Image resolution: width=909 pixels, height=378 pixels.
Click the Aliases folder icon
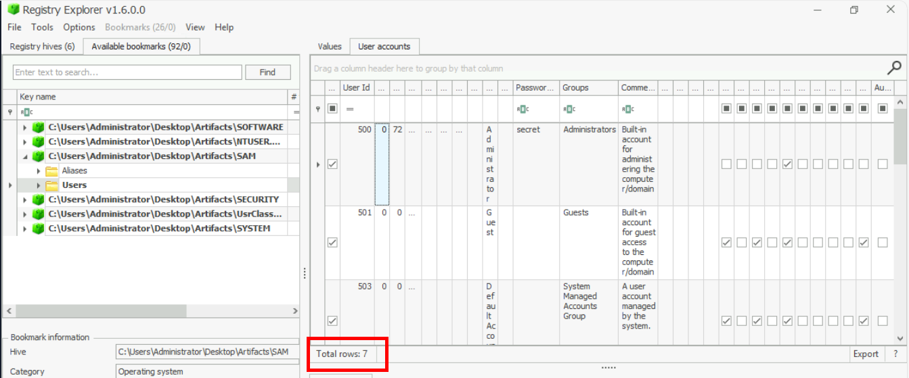[x=51, y=171]
